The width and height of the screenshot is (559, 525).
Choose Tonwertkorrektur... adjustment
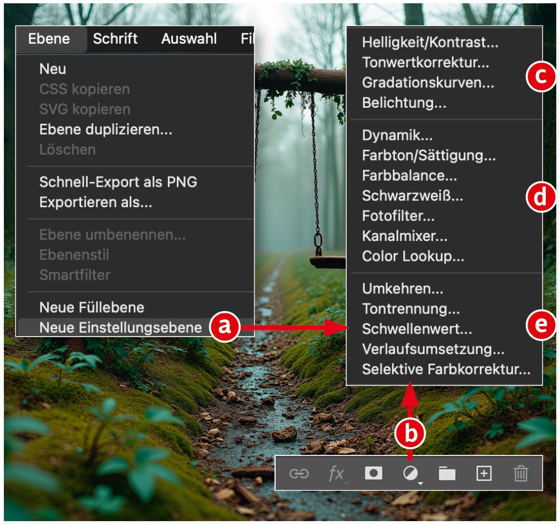[x=426, y=62]
